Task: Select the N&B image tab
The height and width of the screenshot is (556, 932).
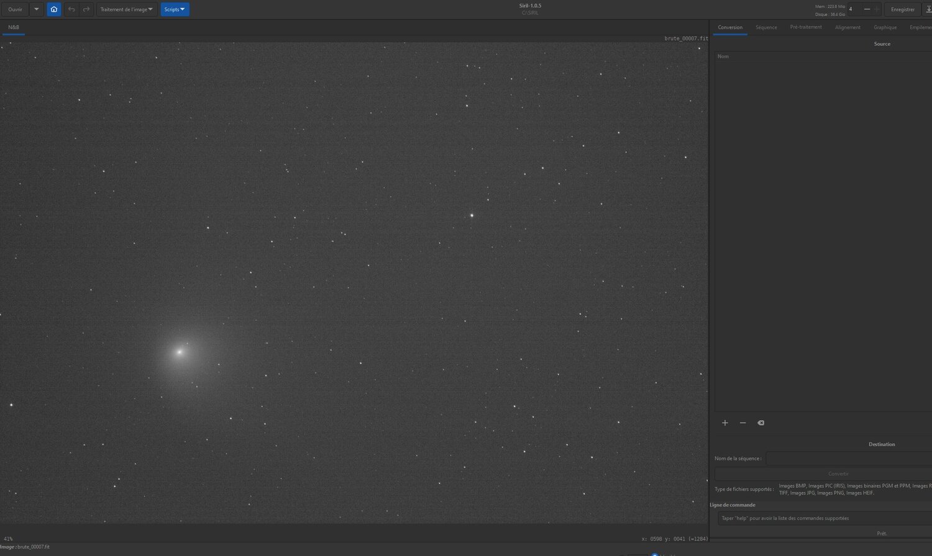Action: pyautogui.click(x=14, y=27)
